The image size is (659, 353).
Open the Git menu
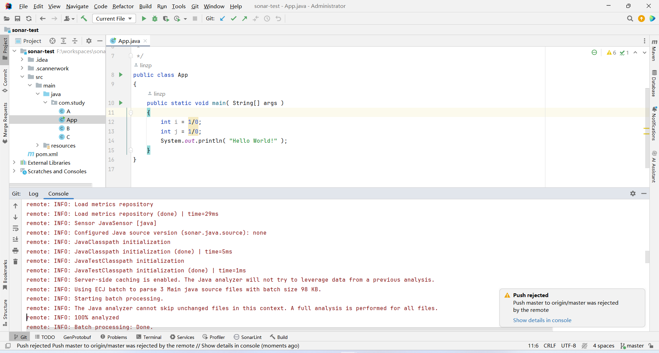point(195,6)
